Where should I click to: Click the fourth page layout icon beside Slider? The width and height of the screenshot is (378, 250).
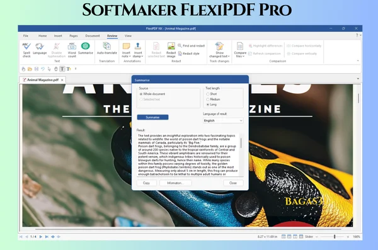[301, 237]
